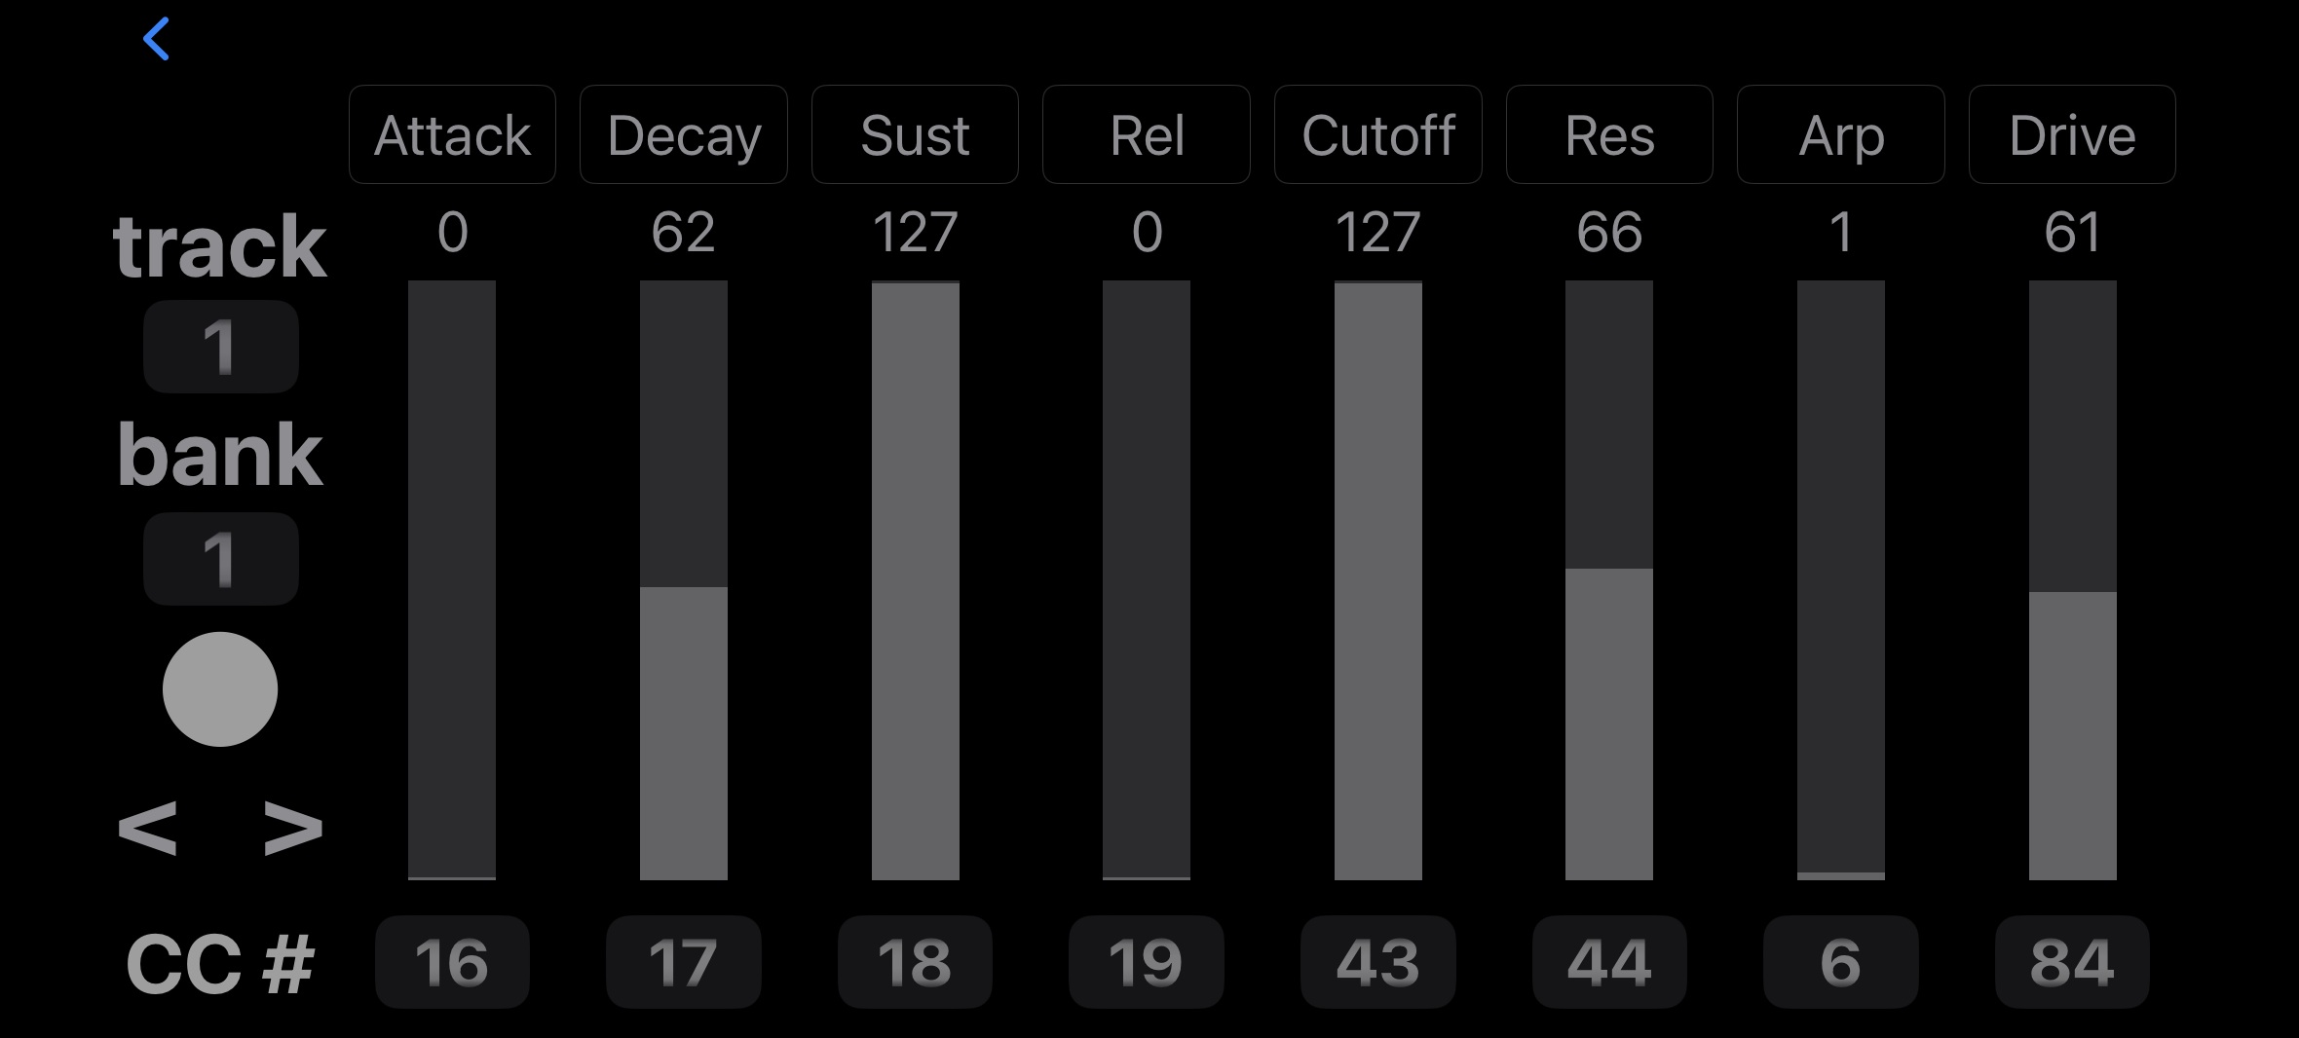
Task: Select the Rel label field
Action: click(1147, 134)
